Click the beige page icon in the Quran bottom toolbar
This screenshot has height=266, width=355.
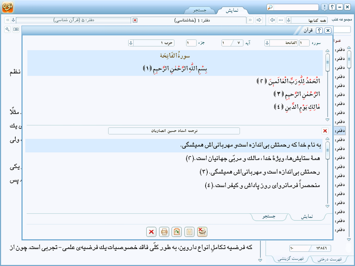coord(189,232)
